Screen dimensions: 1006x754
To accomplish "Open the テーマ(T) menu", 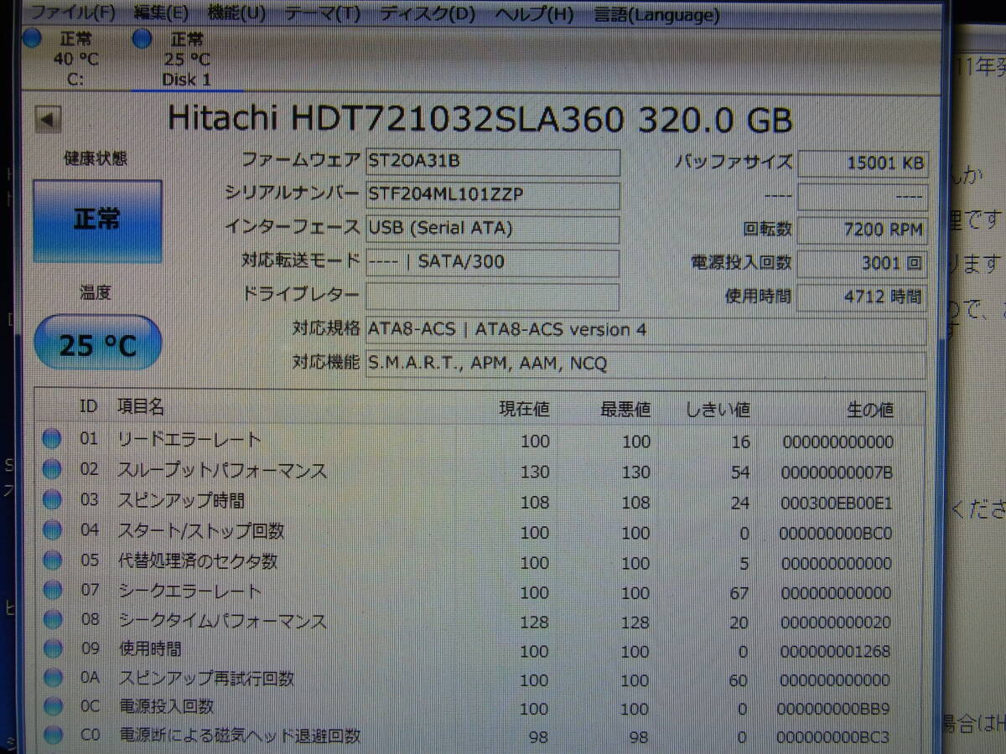I will (x=322, y=13).
